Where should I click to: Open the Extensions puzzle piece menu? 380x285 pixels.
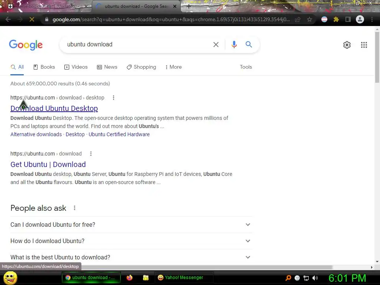click(x=336, y=19)
